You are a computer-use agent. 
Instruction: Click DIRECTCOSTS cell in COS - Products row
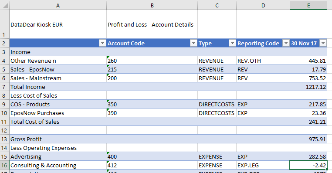click(217, 105)
